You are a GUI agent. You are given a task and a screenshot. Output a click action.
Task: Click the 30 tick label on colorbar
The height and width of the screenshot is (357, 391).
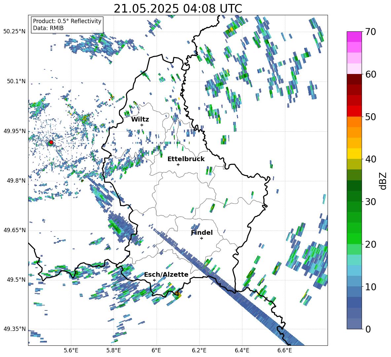tap(371, 201)
